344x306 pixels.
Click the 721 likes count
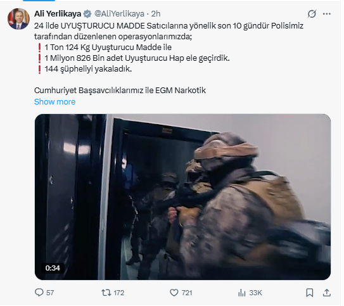click(187, 293)
